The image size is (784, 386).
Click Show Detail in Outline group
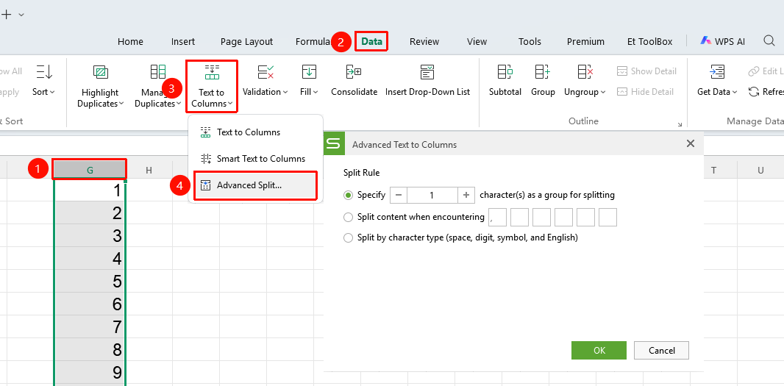[x=646, y=71]
